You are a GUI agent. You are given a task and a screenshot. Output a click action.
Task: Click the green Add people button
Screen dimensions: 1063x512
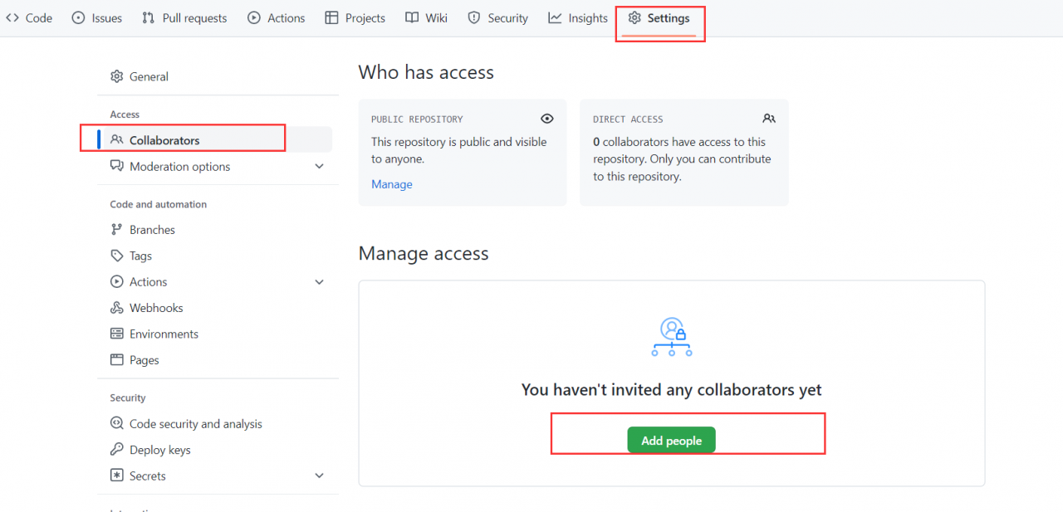tap(671, 441)
